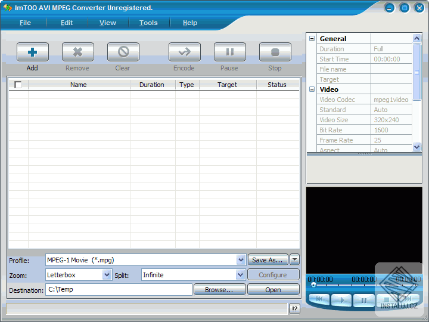
Task: Select the Video Codec mpeg1video value
Action: pos(391,100)
